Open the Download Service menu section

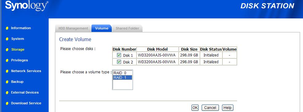[x=26, y=103]
